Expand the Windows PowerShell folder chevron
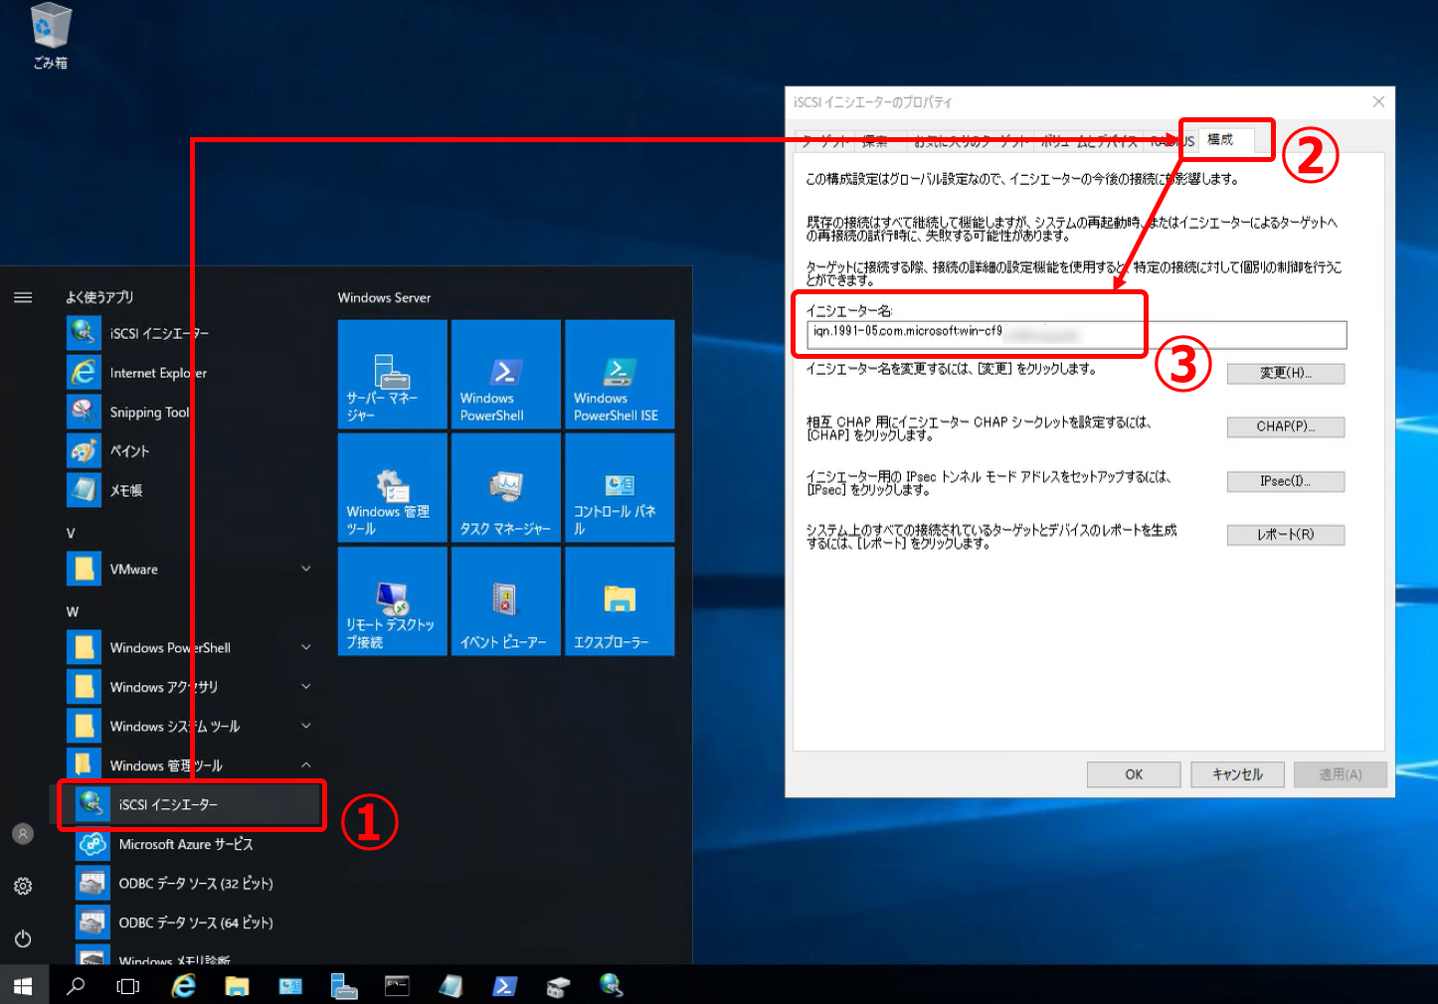1438x1004 pixels. (306, 647)
